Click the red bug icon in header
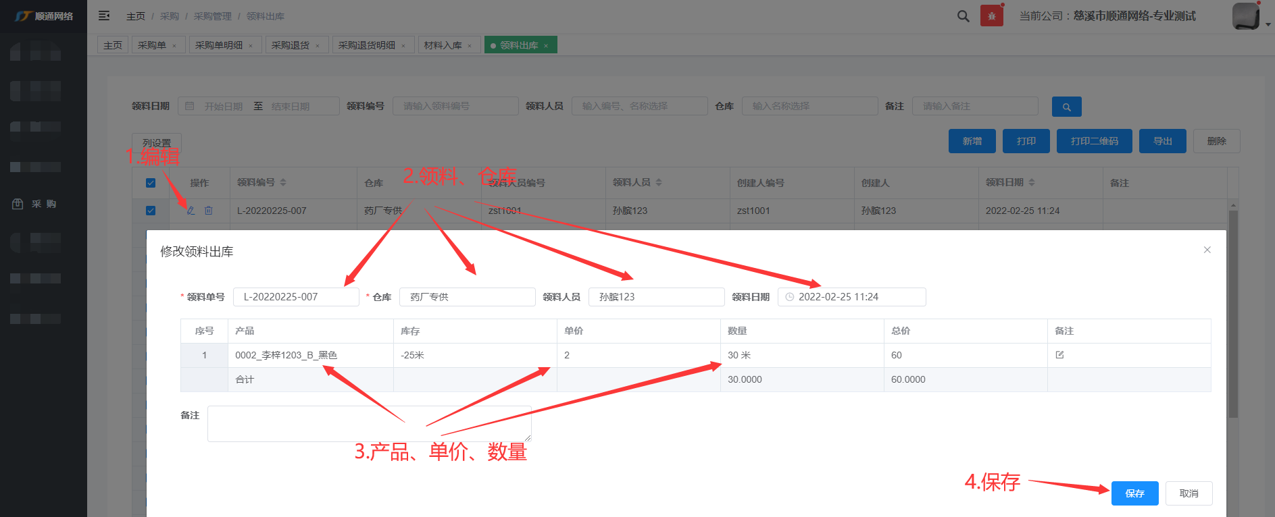The width and height of the screenshot is (1275, 517). coord(991,16)
